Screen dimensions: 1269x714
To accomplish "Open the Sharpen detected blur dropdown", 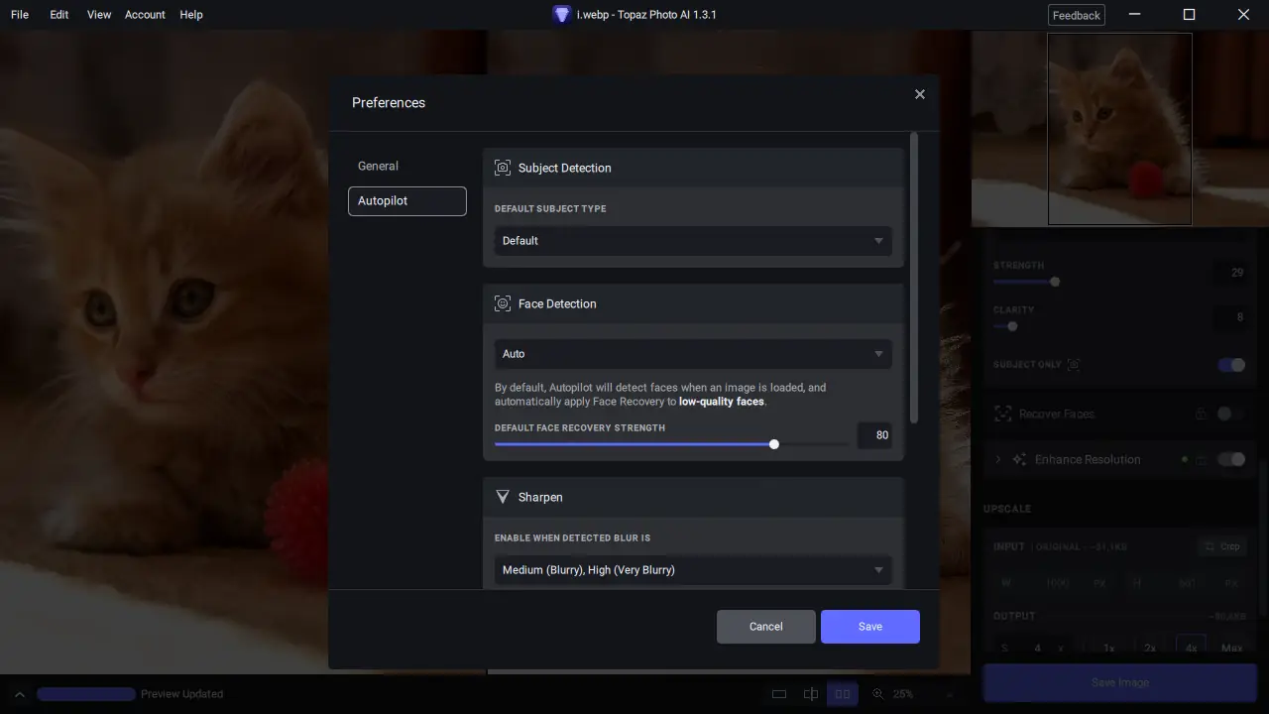I will click(693, 570).
